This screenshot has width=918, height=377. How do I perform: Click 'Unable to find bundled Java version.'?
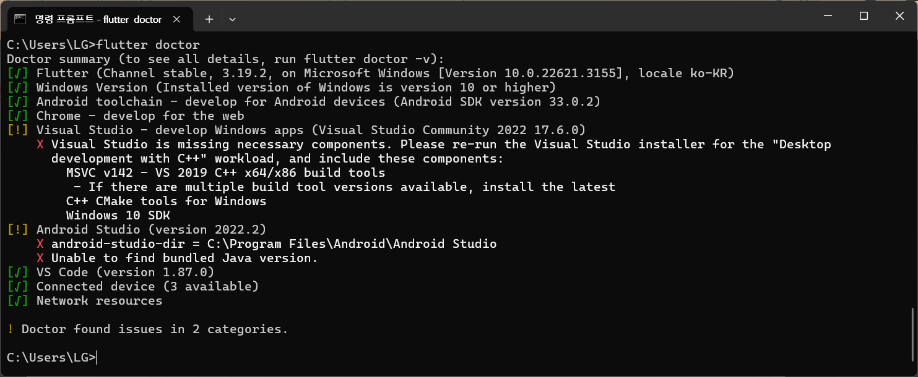pyautogui.click(x=184, y=258)
